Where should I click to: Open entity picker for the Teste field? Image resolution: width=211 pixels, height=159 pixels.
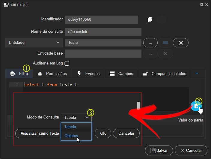(x=150, y=43)
